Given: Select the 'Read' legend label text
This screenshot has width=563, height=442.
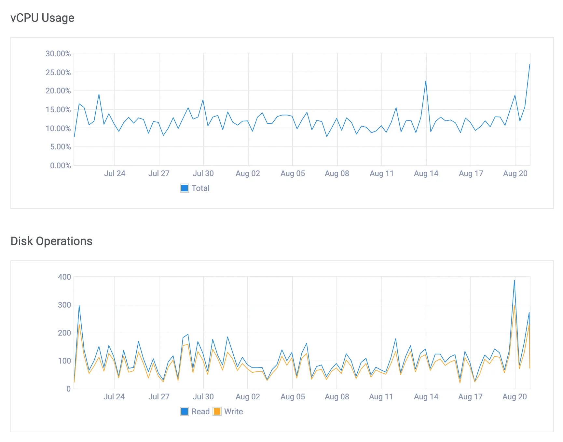Looking at the screenshot, I should click(200, 411).
